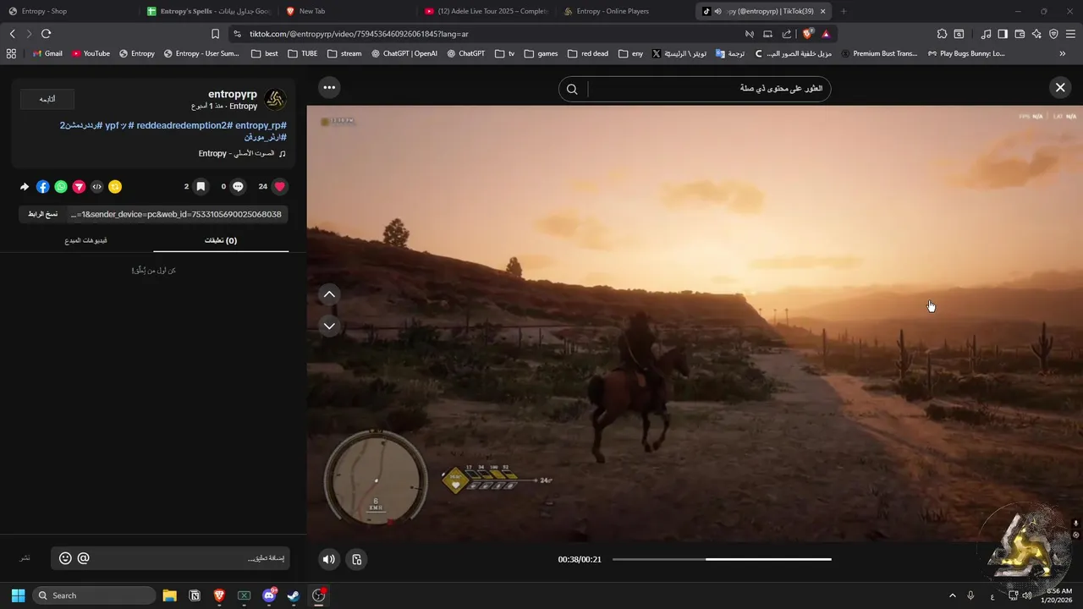
Task: Post the comment with the publish button
Action: 25,558
